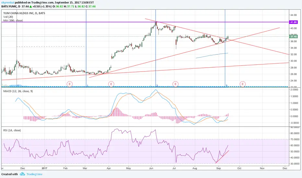Click the '44.00' price axis label
This screenshot has height=178, width=302.
[293, 15]
